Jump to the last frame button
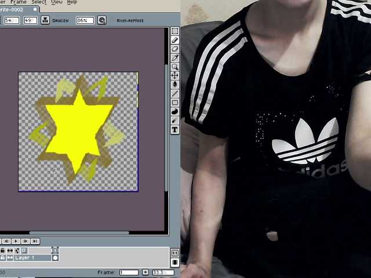 (35, 241)
